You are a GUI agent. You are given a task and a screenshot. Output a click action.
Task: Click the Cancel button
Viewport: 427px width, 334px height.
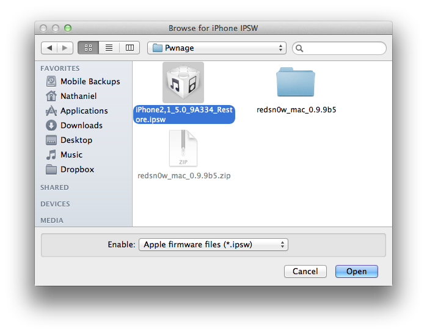(x=305, y=271)
